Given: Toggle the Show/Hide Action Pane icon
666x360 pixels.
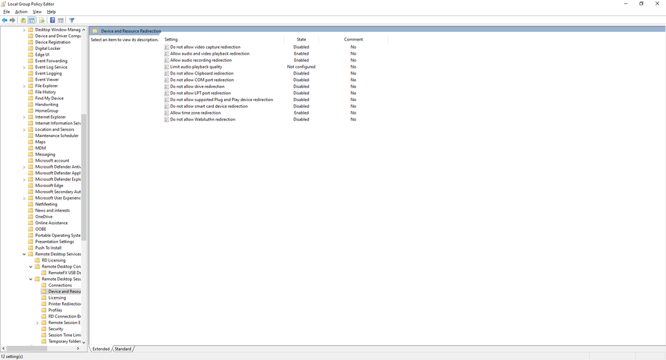Looking at the screenshot, I should click(61, 21).
